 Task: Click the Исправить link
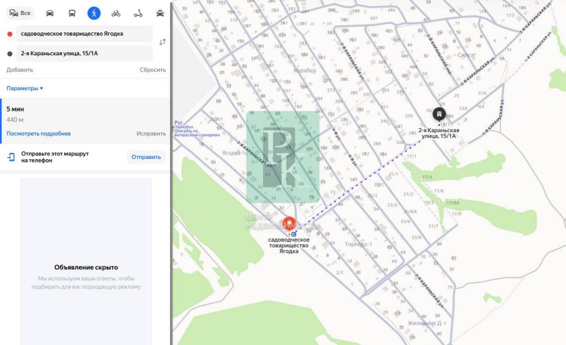click(151, 133)
